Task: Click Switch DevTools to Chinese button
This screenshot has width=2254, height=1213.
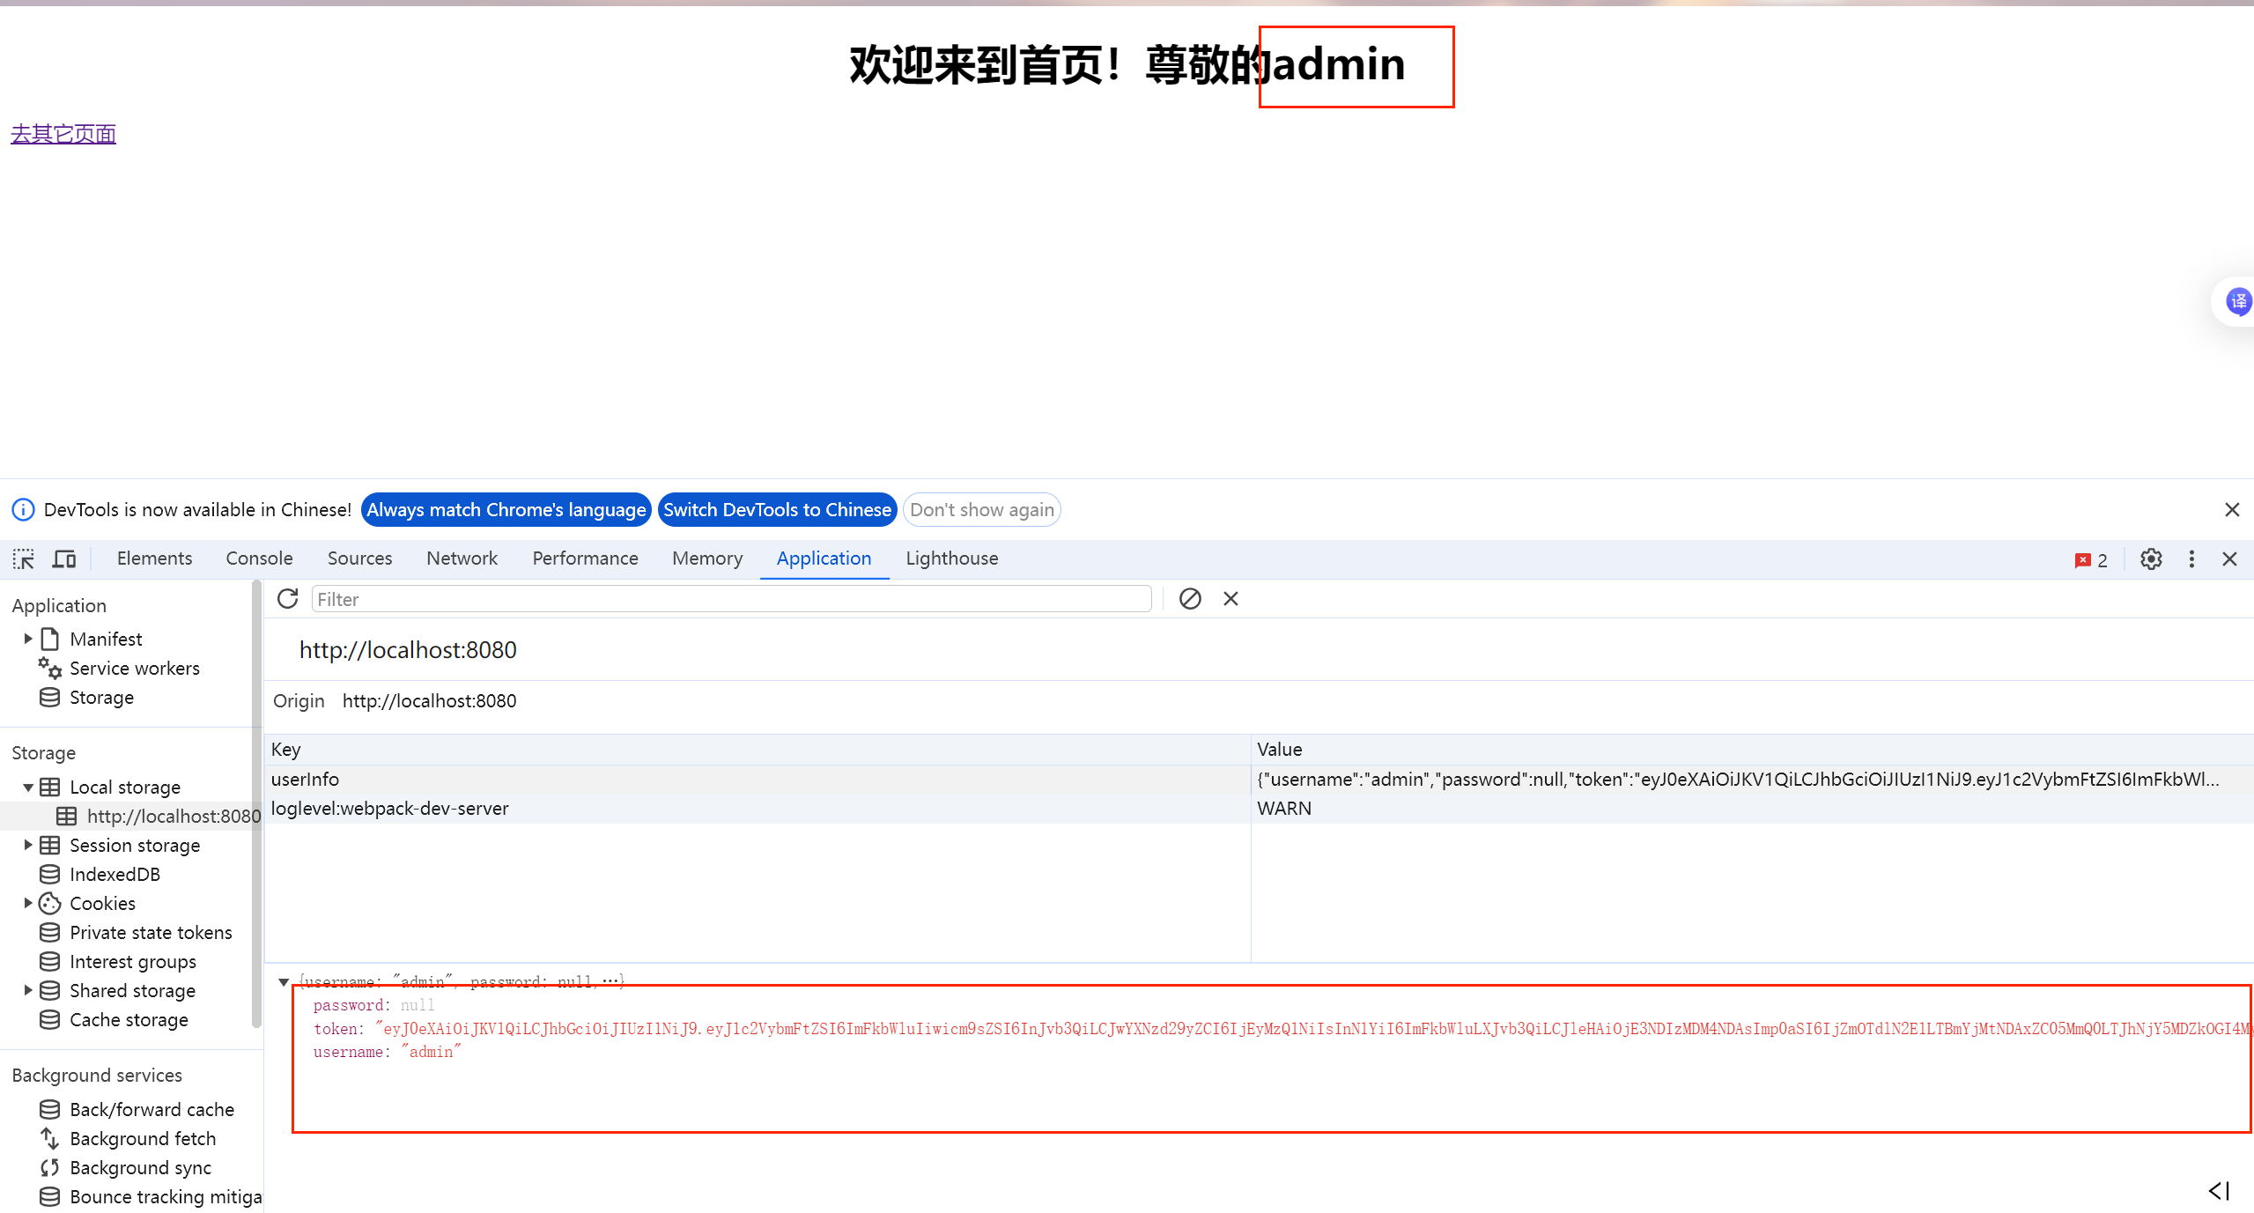Action: pyautogui.click(x=777, y=510)
